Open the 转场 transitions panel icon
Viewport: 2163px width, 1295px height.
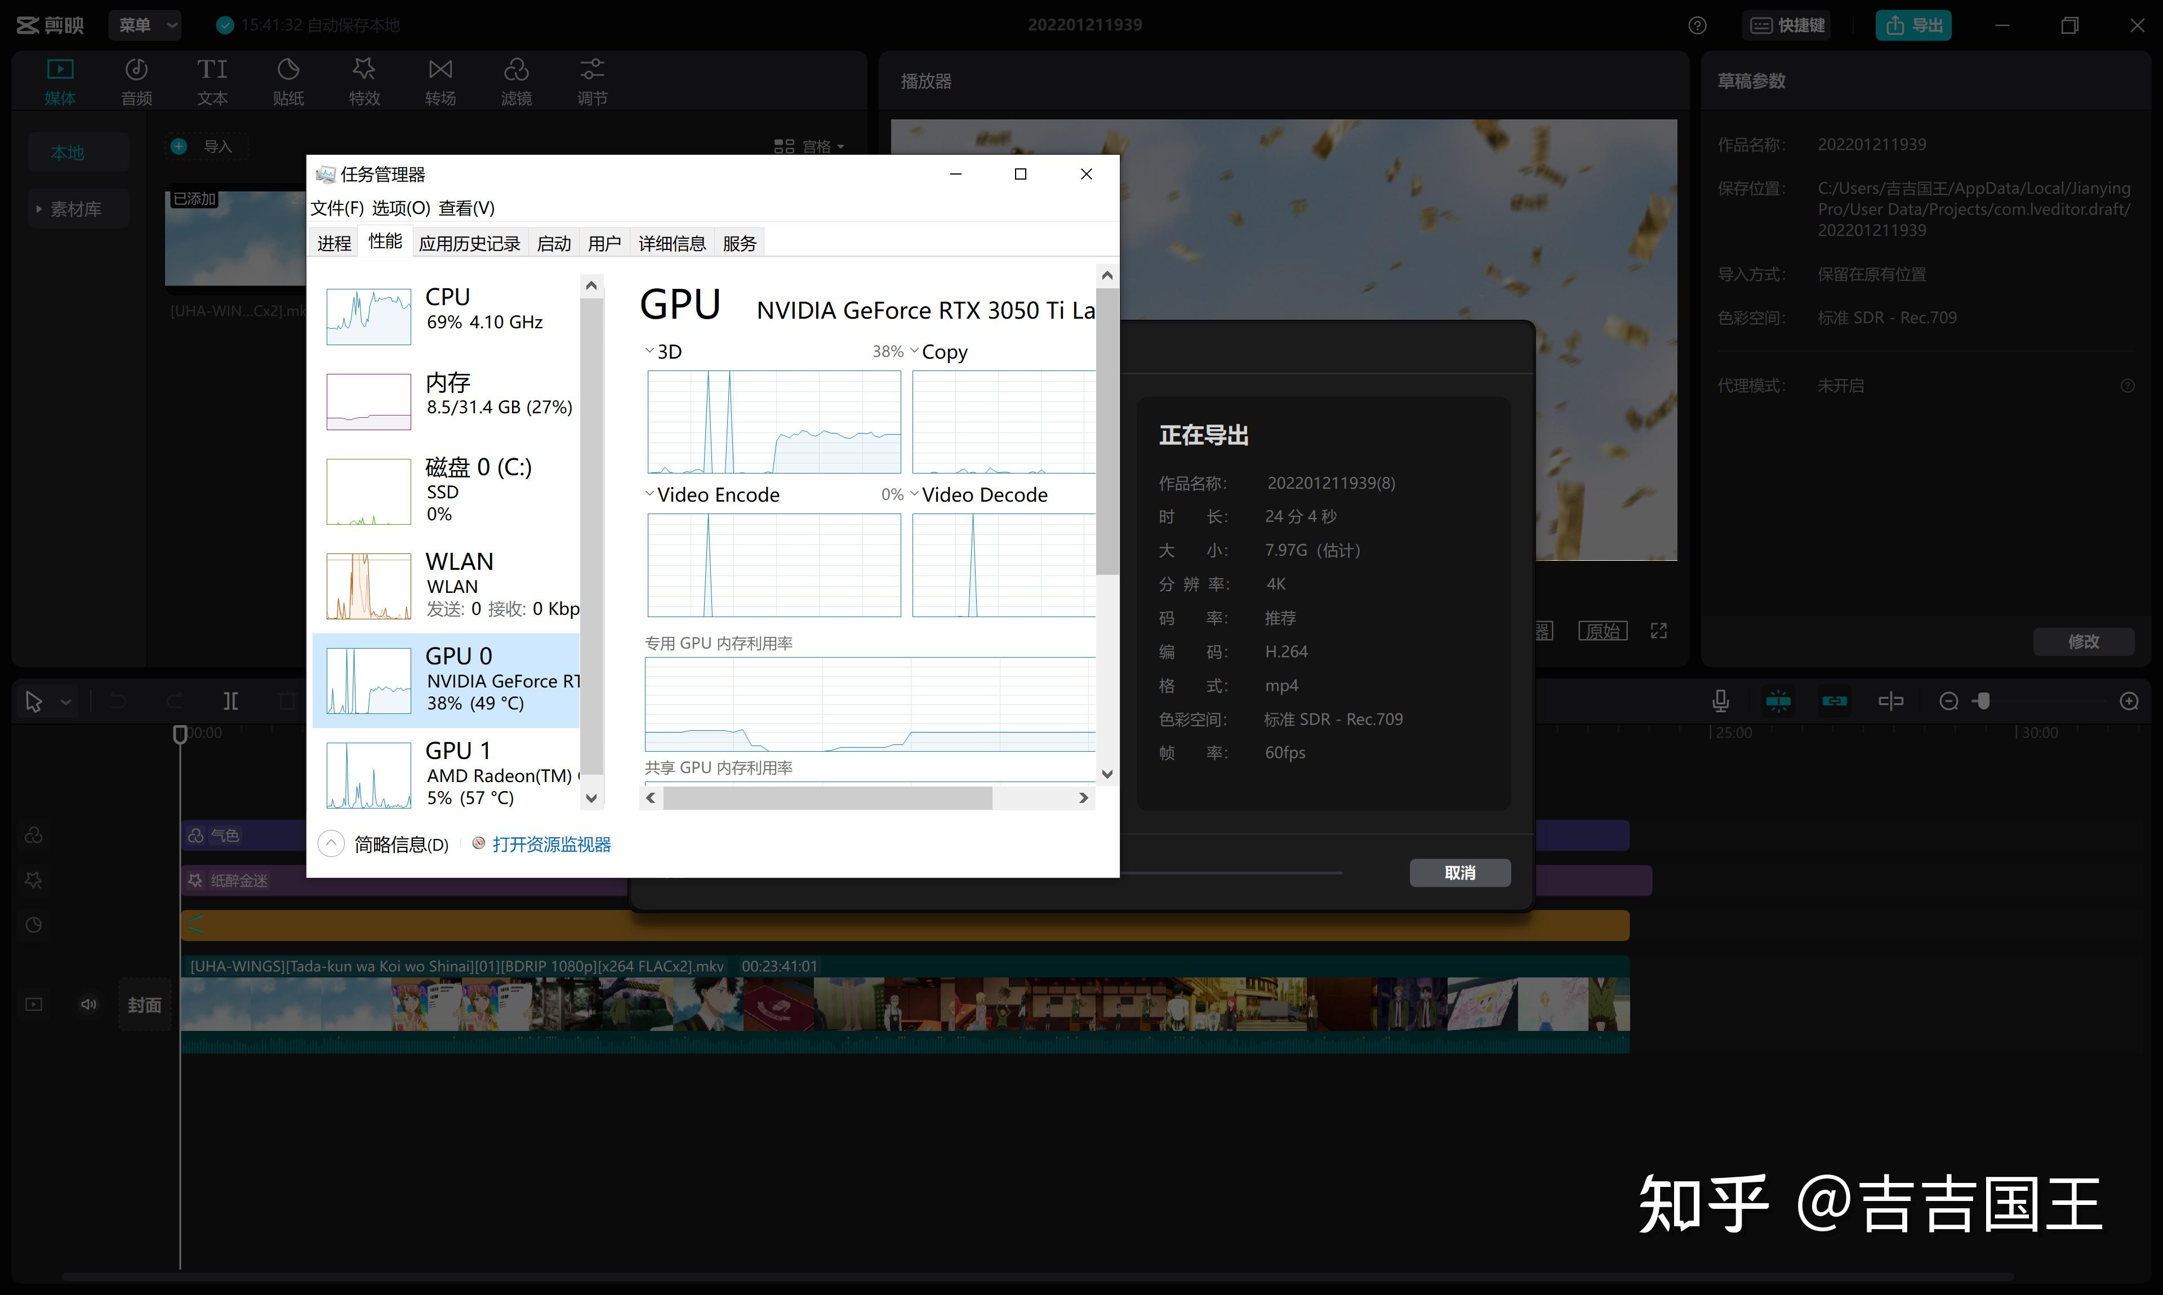tap(440, 70)
